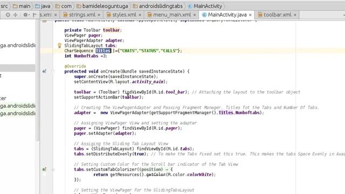The width and height of the screenshot is (345, 194).
Task: Click the tabs.setDistributeEvenly(true) call
Action: click(x=111, y=154)
